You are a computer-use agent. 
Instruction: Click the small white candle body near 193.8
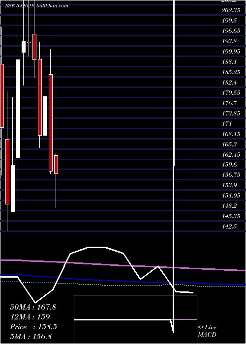[x=24, y=47]
